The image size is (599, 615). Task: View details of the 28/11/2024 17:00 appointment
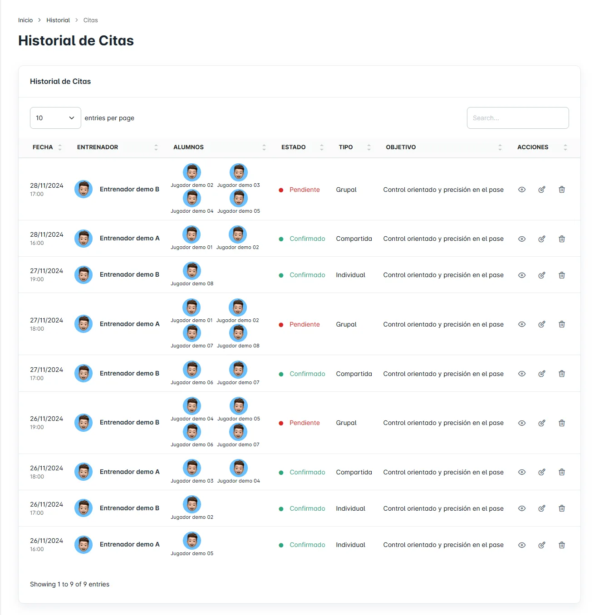(522, 190)
